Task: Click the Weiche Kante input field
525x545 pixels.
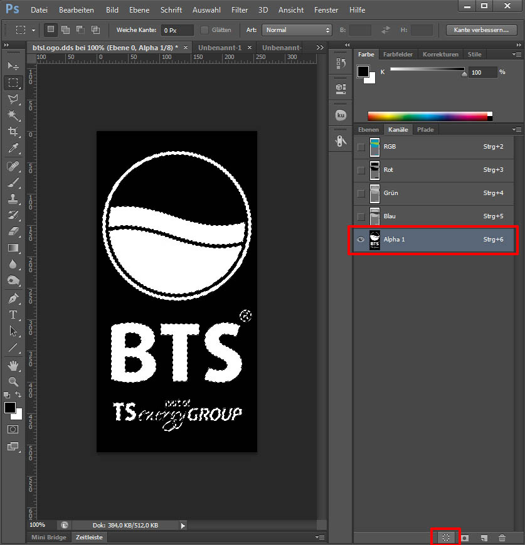Action: pos(177,30)
